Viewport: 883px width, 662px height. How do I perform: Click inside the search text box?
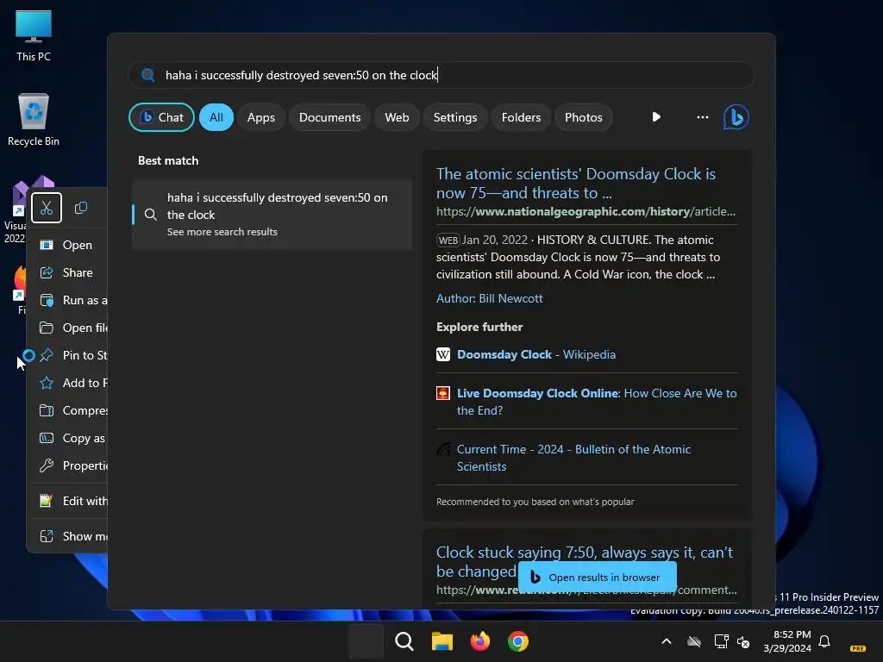(x=442, y=75)
